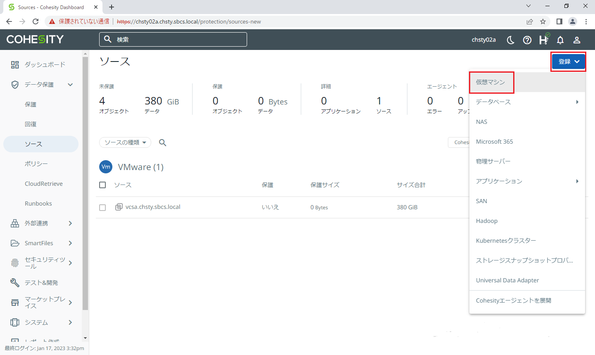
Task: Open the user account icon
Action: [x=577, y=40]
